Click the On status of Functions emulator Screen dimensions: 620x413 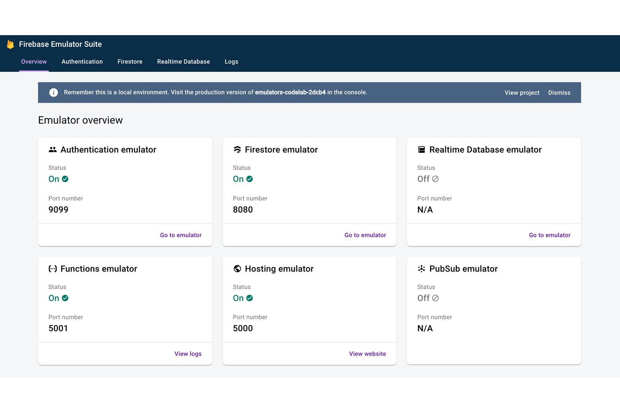tap(54, 298)
